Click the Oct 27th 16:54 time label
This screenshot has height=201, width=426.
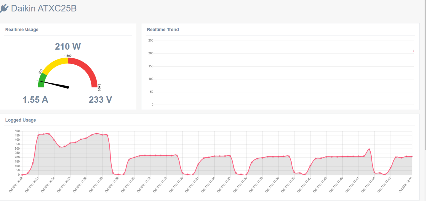pyautogui.click(x=48, y=184)
